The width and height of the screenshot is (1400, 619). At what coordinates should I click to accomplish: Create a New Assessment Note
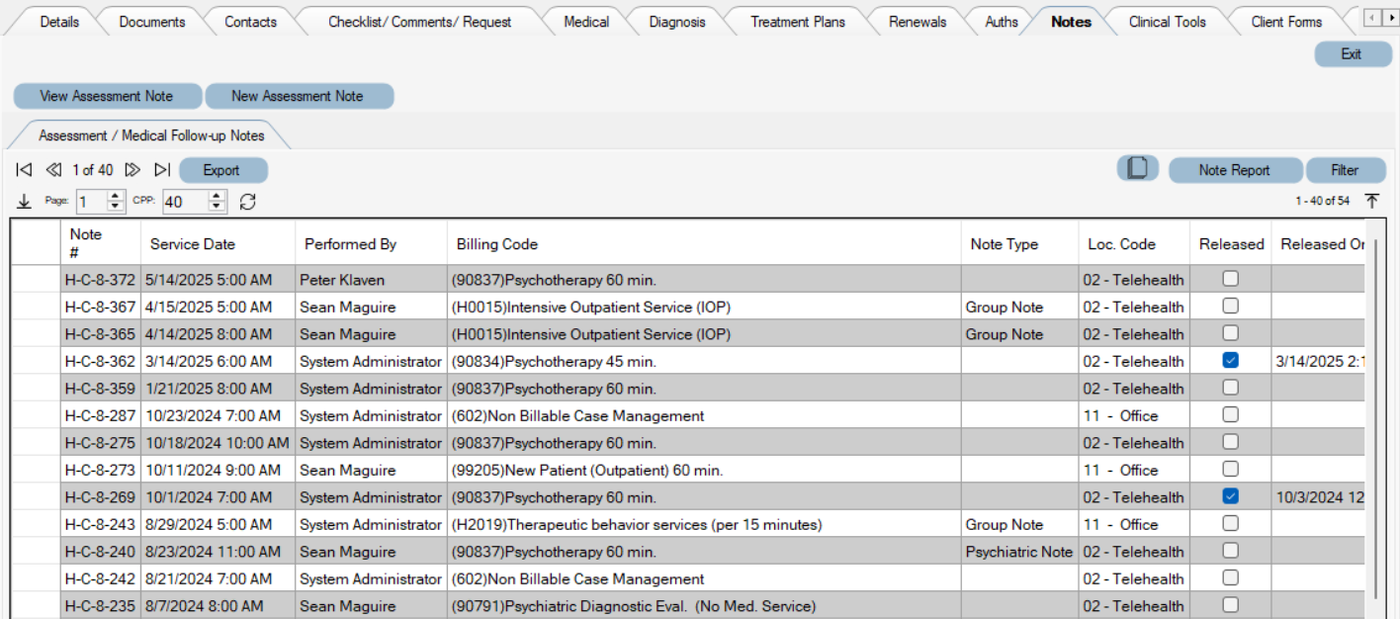pyautogui.click(x=300, y=96)
